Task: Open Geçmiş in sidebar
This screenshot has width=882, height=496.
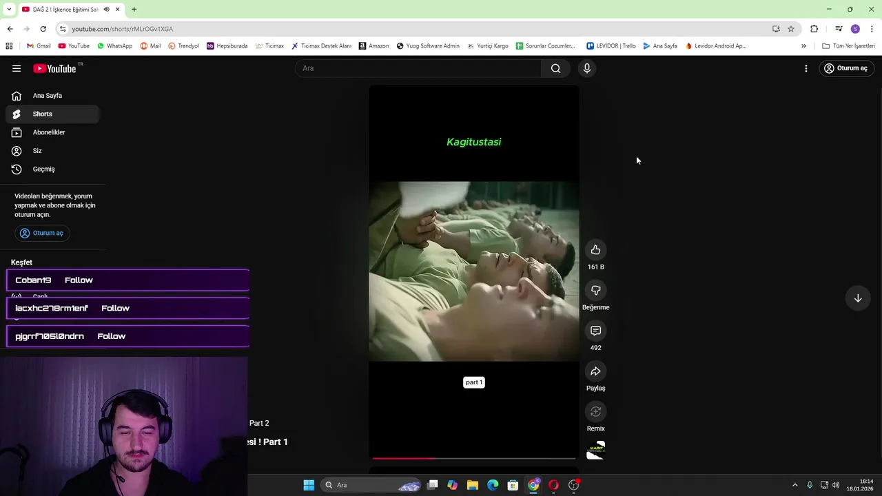Action: tap(52, 169)
